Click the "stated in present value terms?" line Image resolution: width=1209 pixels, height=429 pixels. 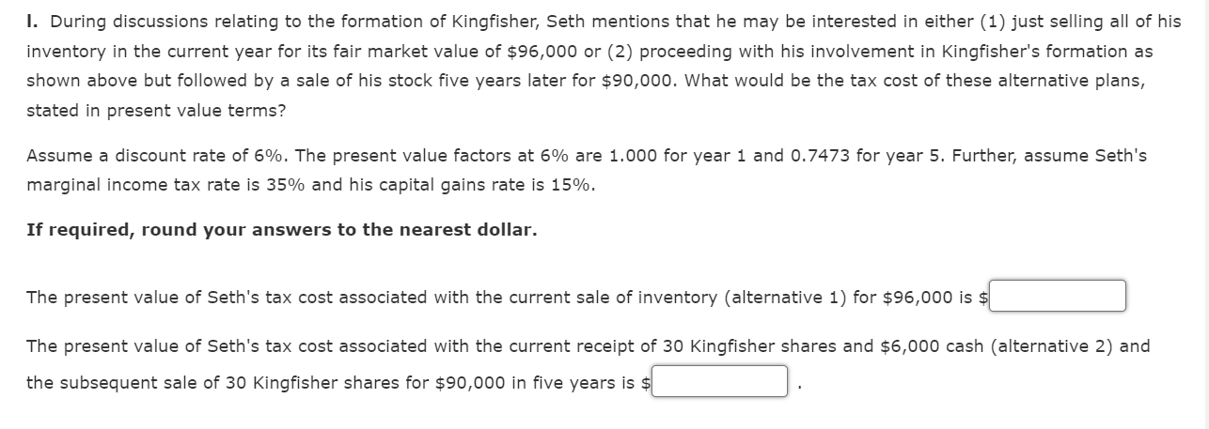click(157, 110)
